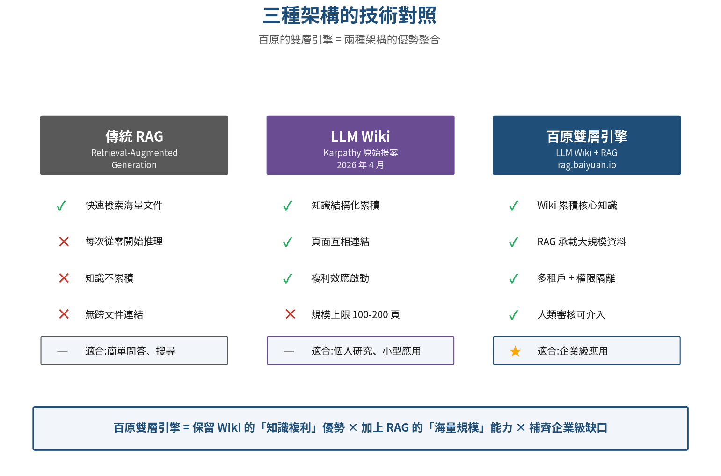This screenshot has height=476, width=721.
Task: Click the red X beside 每次從零開始推理
Action: (x=64, y=242)
